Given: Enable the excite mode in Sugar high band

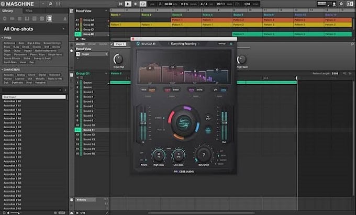Looking at the screenshot, I should pos(199,90).
